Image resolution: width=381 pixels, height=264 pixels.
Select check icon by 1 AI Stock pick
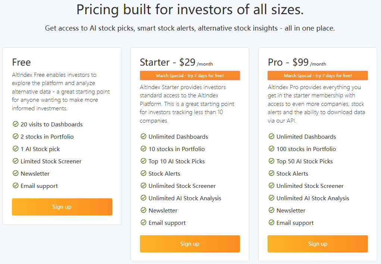tap(16, 149)
